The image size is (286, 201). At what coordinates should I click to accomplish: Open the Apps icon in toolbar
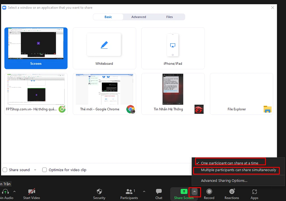(254, 192)
